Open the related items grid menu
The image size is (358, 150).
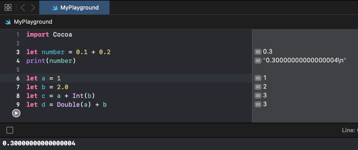8,7
